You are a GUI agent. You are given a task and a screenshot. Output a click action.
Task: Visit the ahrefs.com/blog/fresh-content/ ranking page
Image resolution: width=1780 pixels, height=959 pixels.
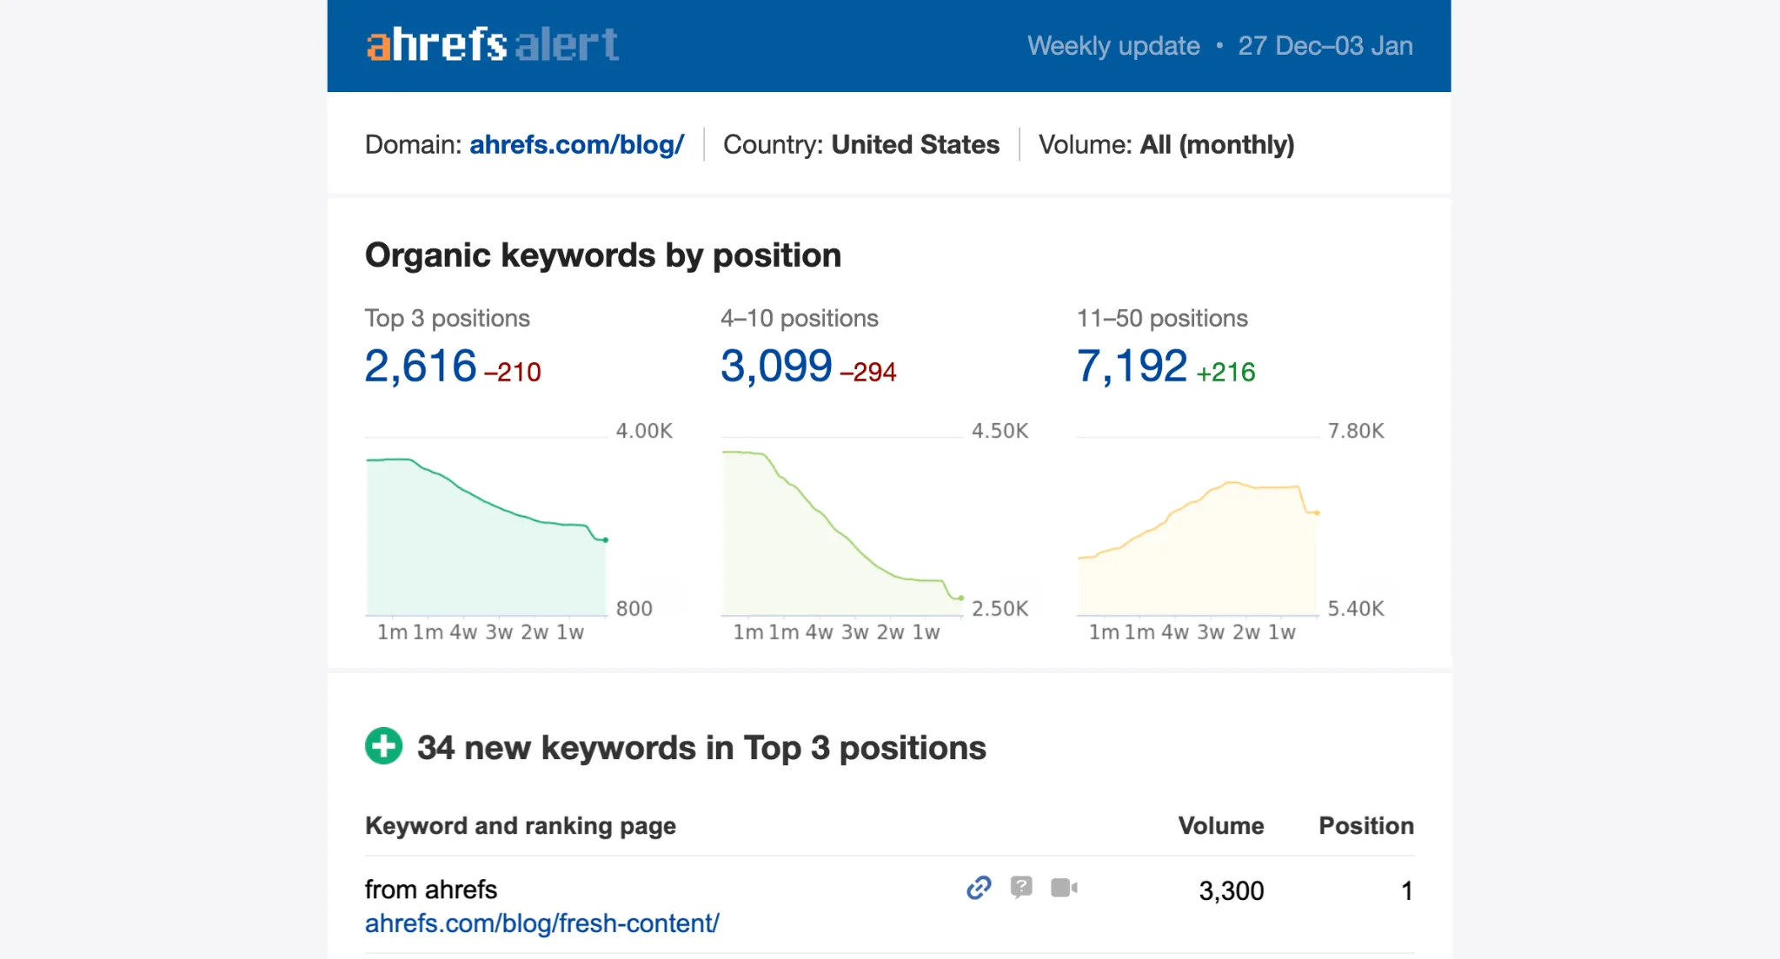pos(541,923)
